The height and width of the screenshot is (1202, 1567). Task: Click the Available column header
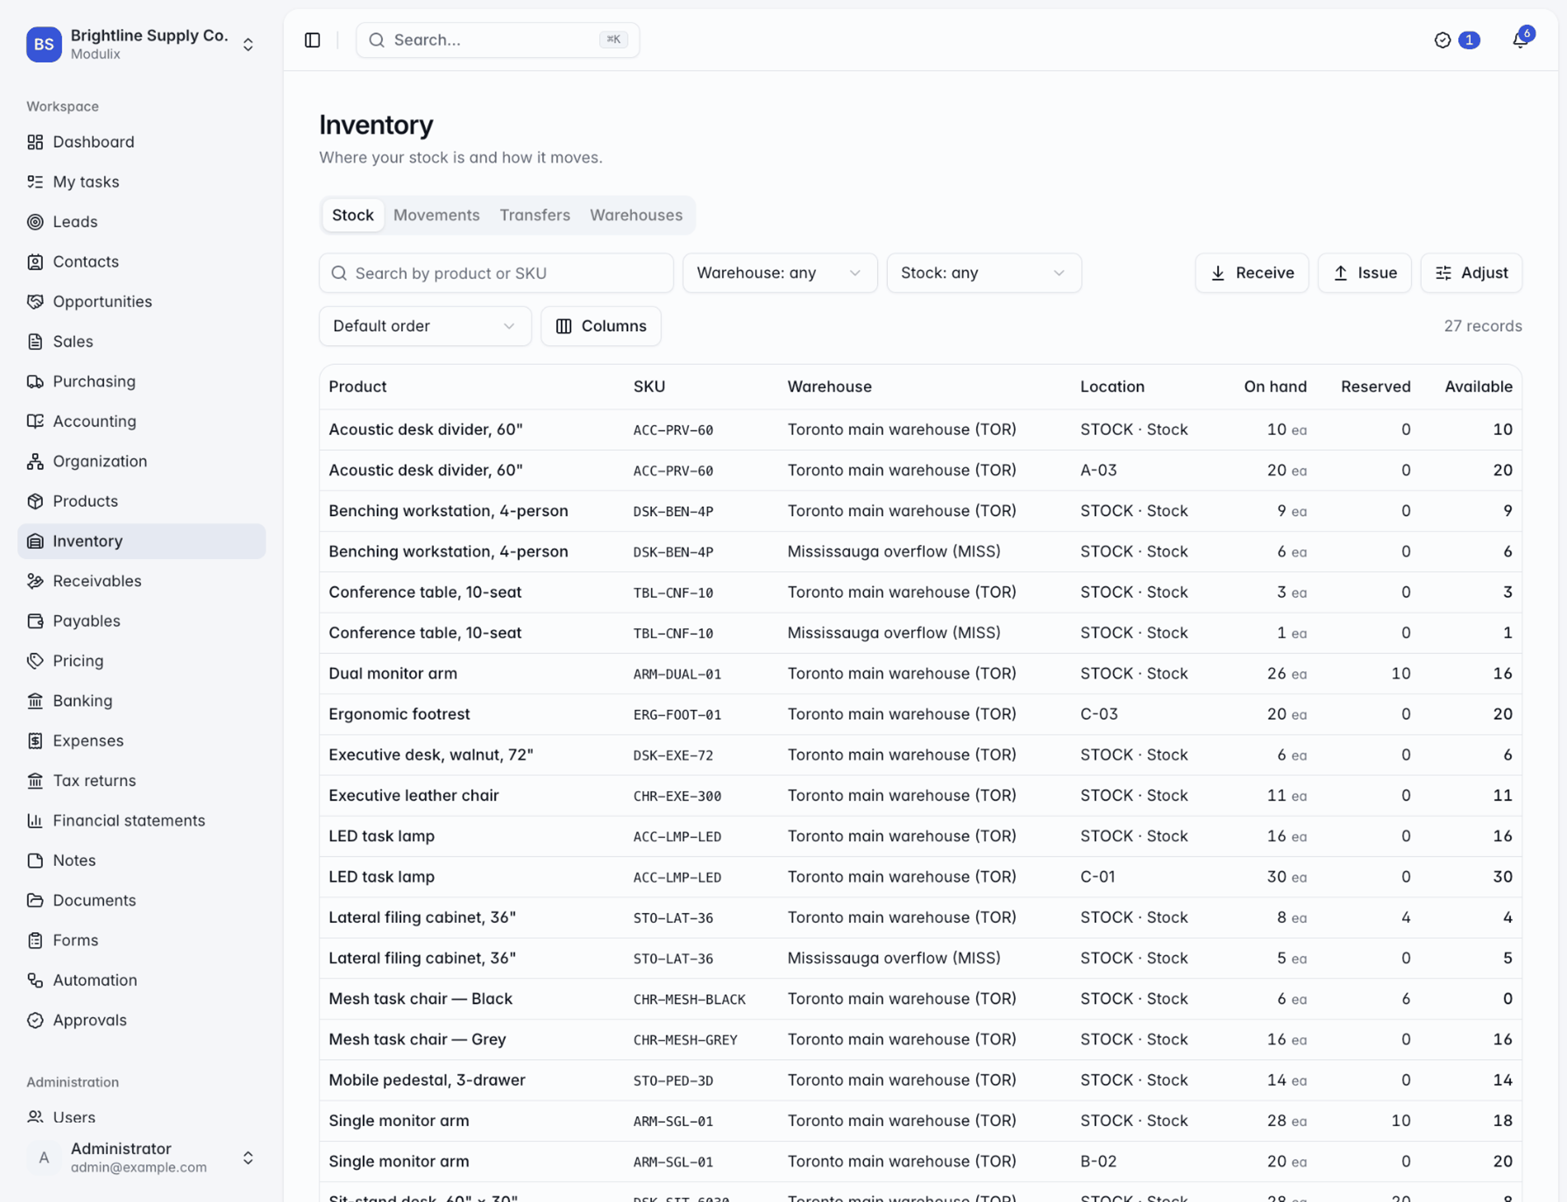pyautogui.click(x=1478, y=387)
